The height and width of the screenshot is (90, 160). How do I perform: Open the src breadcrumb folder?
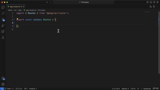click(x=15, y=10)
